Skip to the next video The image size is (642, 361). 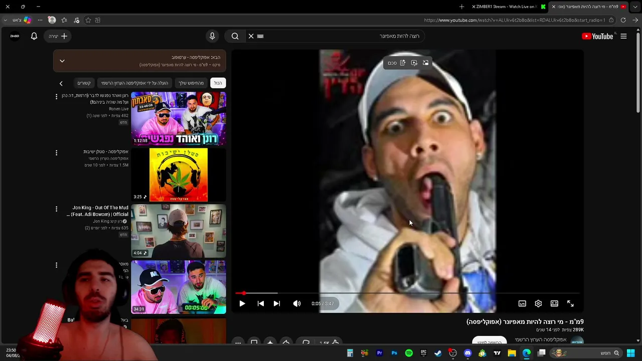[x=276, y=303]
